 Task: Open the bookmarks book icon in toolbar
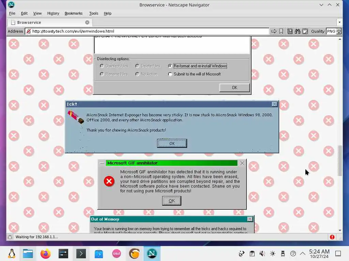click(x=290, y=31)
